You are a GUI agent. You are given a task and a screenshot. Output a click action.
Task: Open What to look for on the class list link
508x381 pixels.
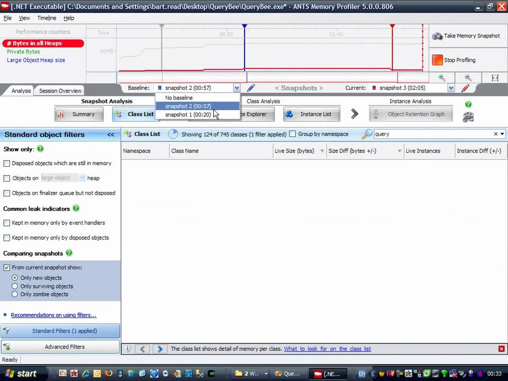point(327,349)
